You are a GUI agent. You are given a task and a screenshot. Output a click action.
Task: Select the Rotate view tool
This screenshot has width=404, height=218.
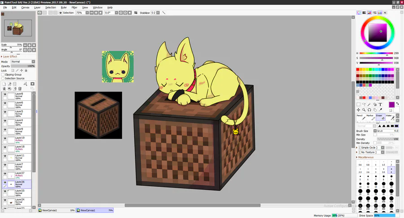tap(369, 110)
